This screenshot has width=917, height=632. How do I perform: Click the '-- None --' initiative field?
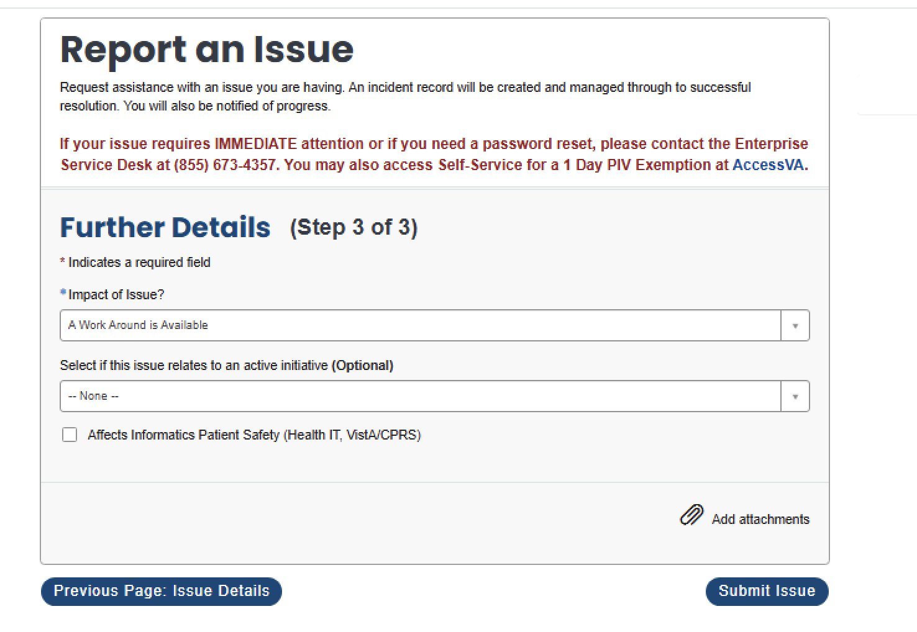click(x=93, y=396)
